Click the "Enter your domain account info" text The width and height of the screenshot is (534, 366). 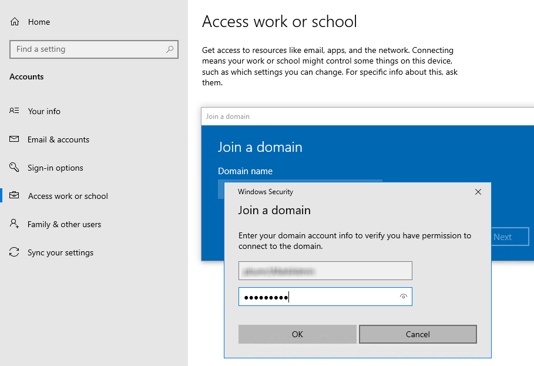(354, 241)
